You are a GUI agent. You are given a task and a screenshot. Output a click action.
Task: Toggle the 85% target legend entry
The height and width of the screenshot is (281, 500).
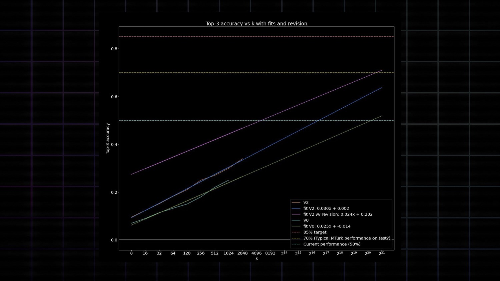[315, 232]
